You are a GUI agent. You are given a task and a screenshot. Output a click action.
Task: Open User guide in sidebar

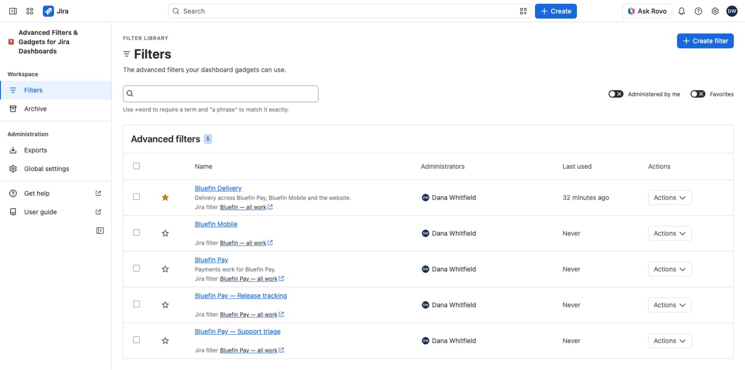coord(56,212)
